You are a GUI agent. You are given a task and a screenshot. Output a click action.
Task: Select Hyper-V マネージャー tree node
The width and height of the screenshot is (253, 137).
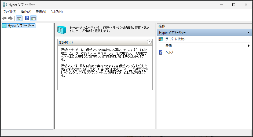[19, 26]
